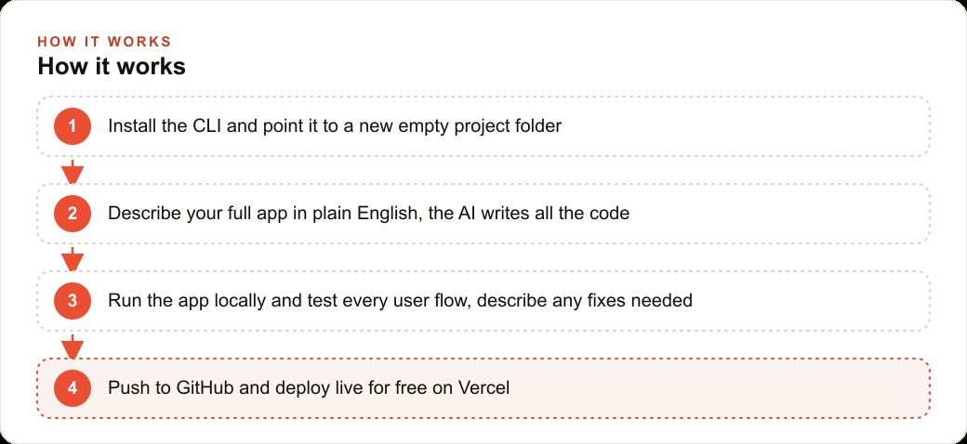Click the arrow between steps 2 and 3

(73, 258)
